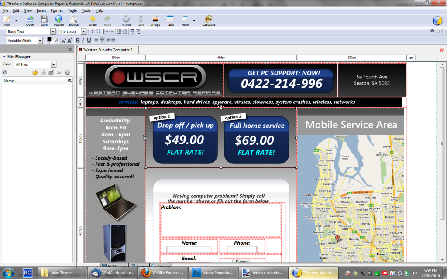Click the Problem text area
The width and height of the screenshot is (447, 279).
[x=220, y=224]
